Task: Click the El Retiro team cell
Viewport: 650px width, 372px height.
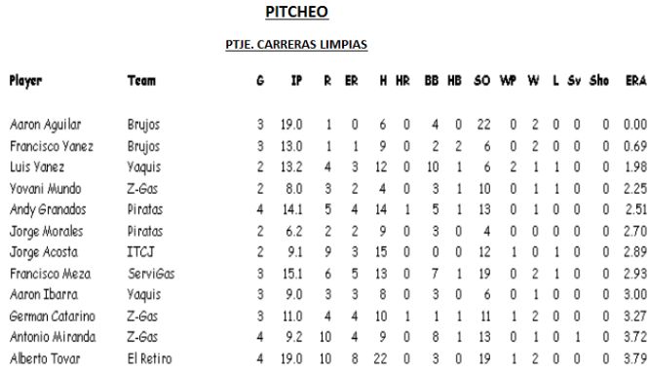Action: 149,358
